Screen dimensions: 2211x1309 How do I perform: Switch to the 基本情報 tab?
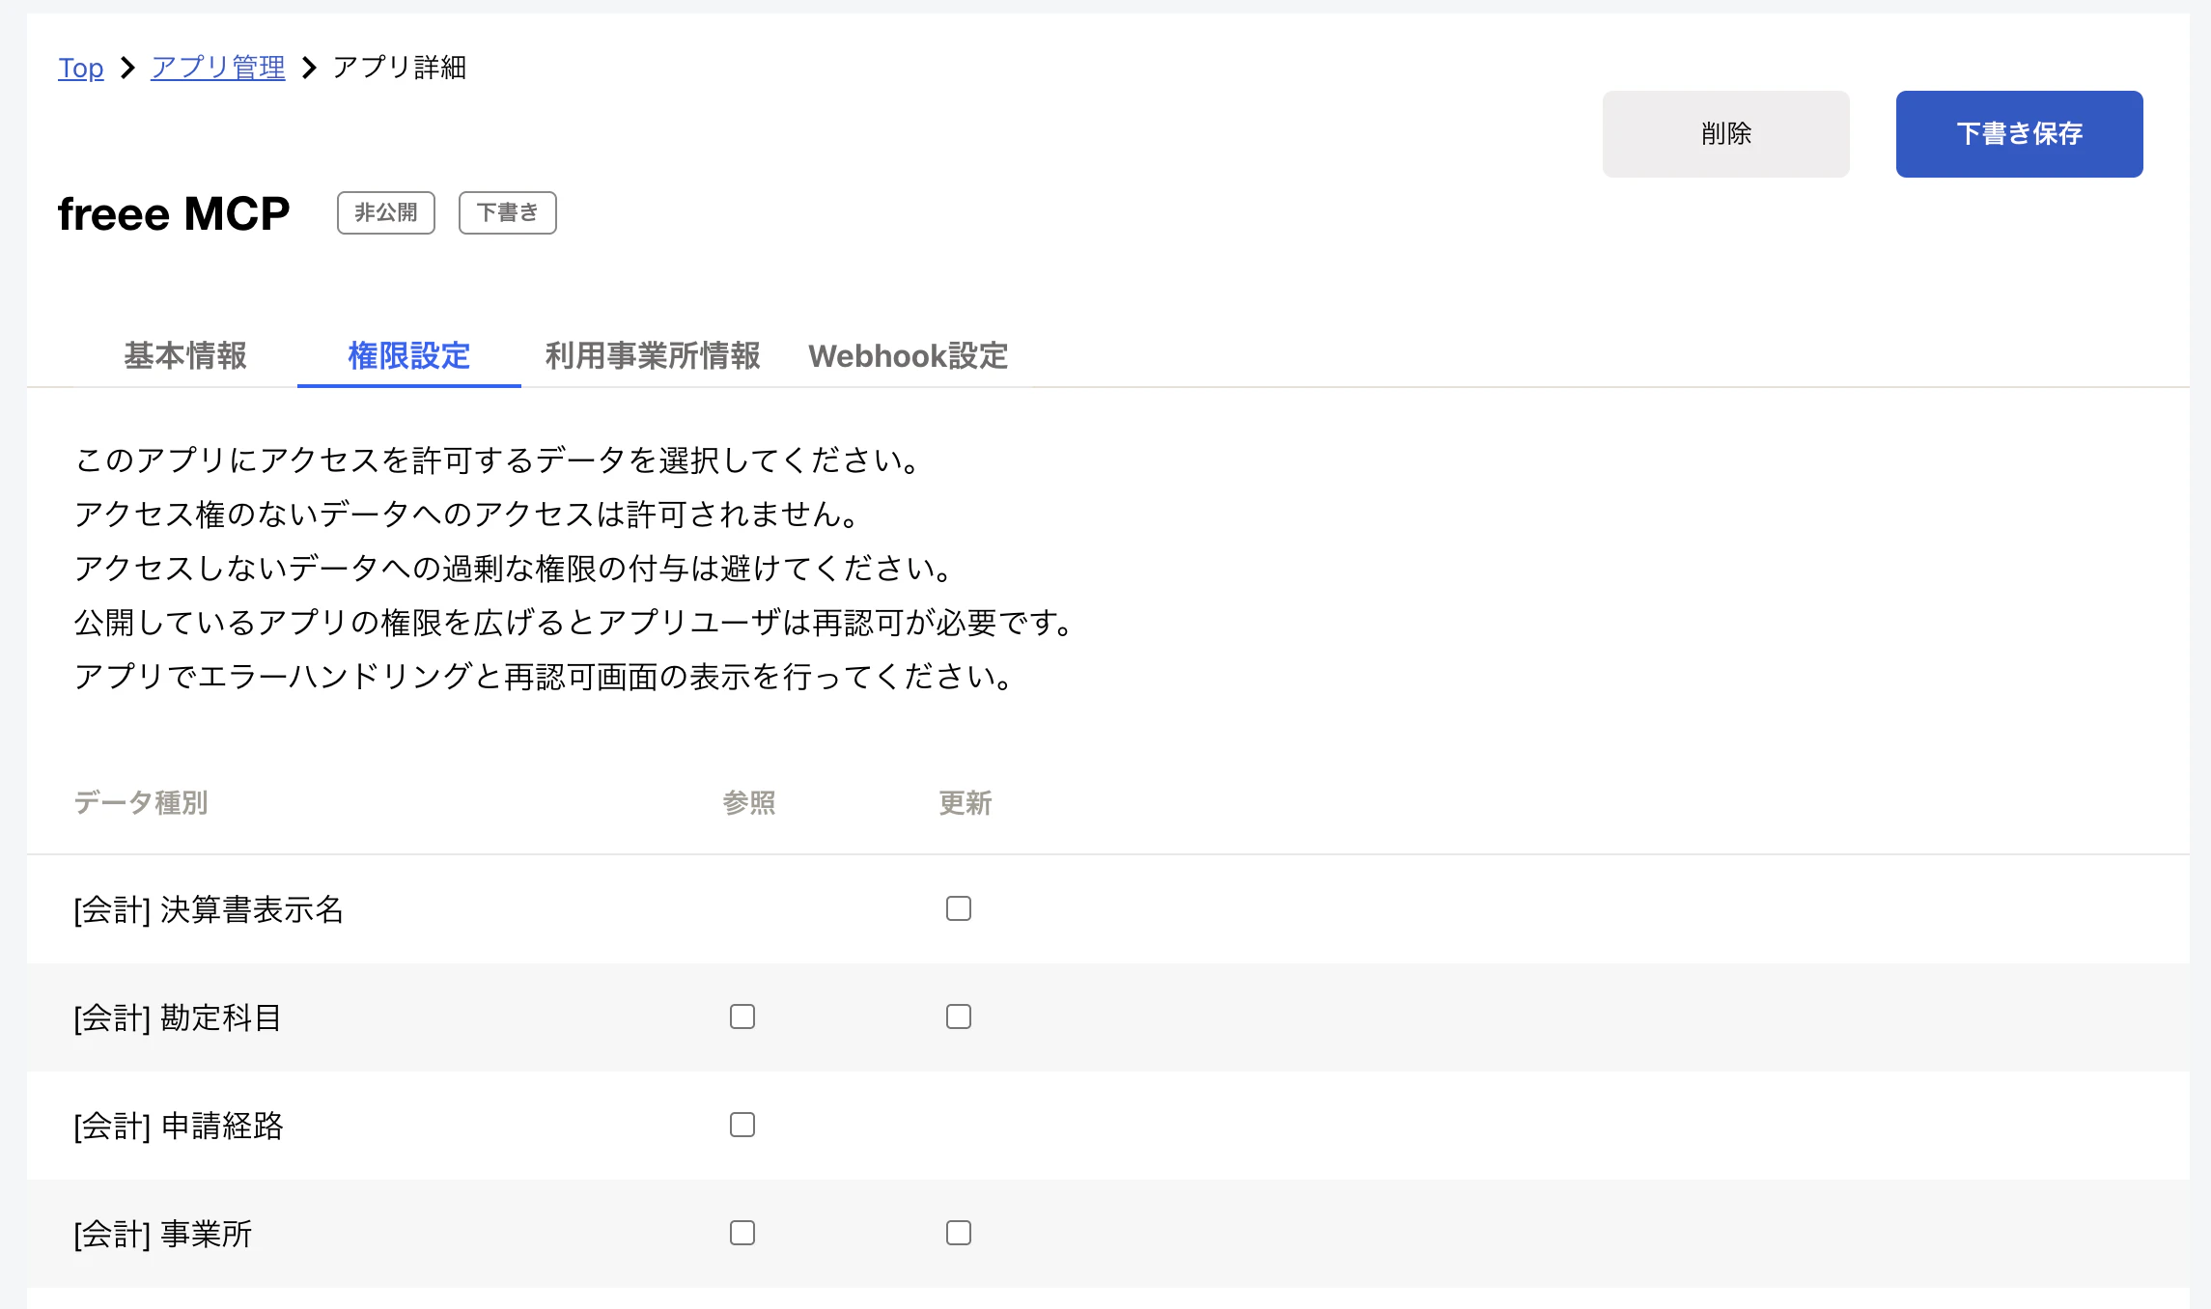pos(185,355)
